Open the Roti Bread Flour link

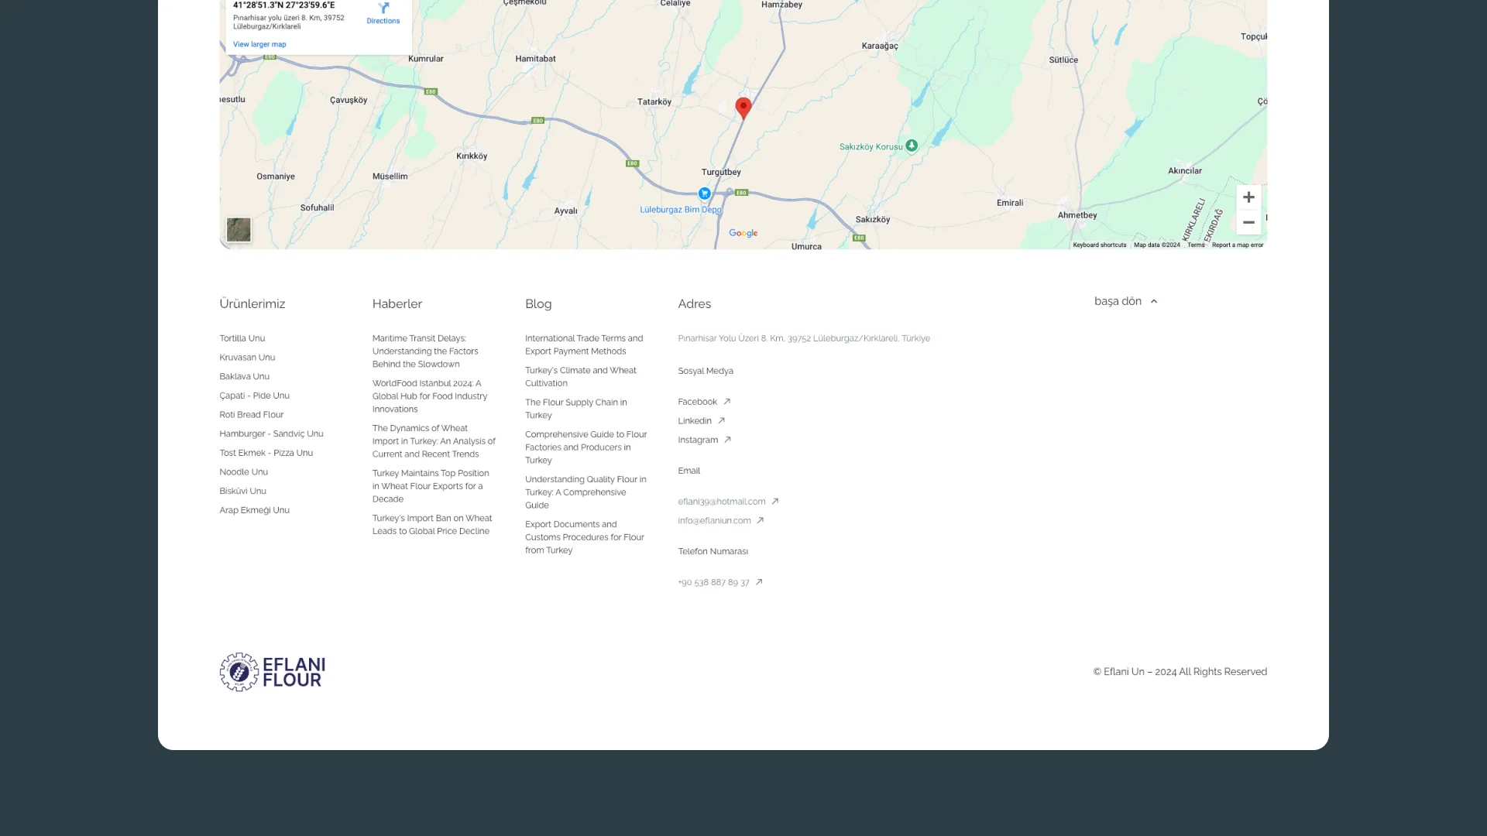tap(251, 415)
